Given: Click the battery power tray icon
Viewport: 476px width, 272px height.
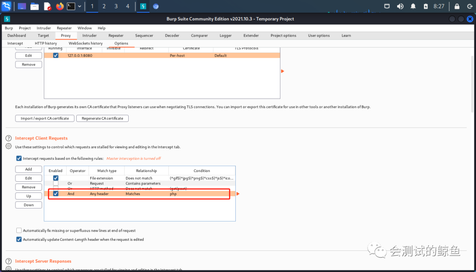Looking at the screenshot, I should pyautogui.click(x=426, y=6).
